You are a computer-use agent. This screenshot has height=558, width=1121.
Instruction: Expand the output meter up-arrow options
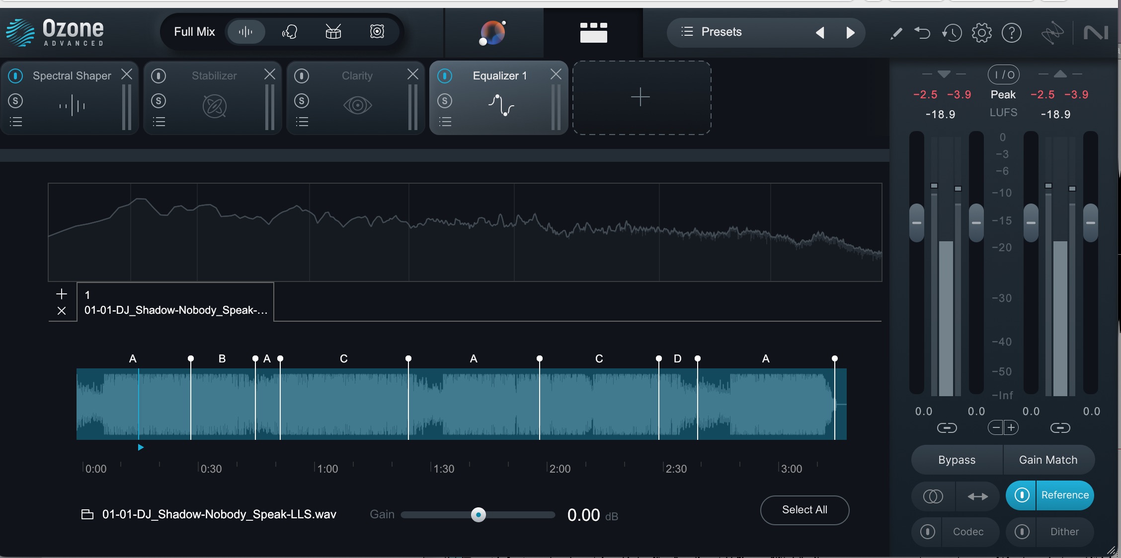1060,74
